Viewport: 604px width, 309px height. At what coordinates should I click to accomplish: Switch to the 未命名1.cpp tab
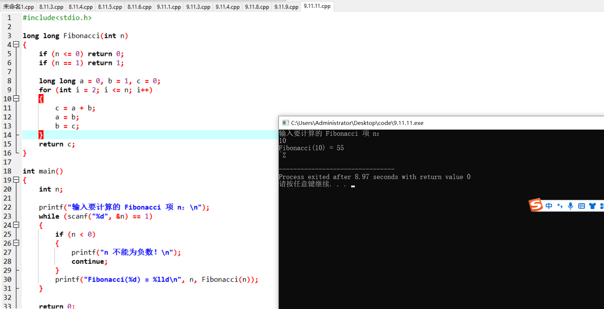[x=18, y=6]
